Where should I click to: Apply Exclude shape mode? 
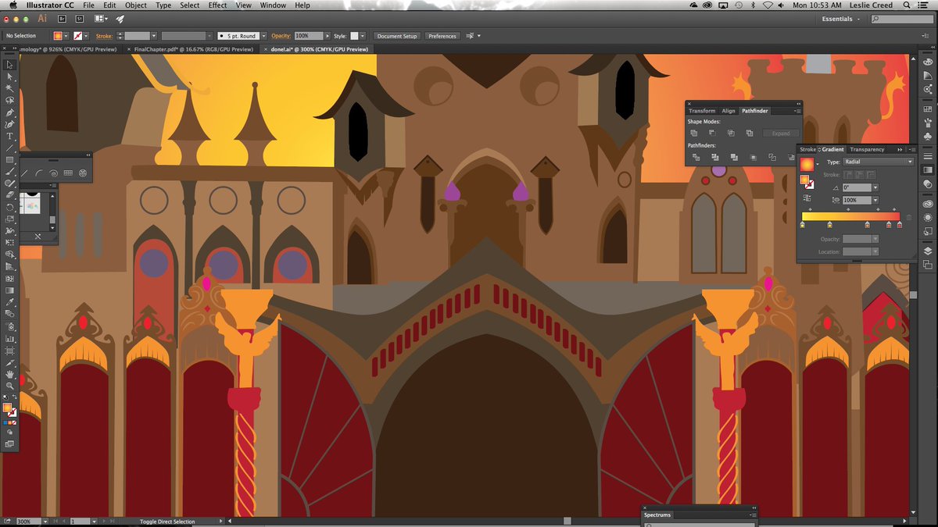tap(750, 133)
